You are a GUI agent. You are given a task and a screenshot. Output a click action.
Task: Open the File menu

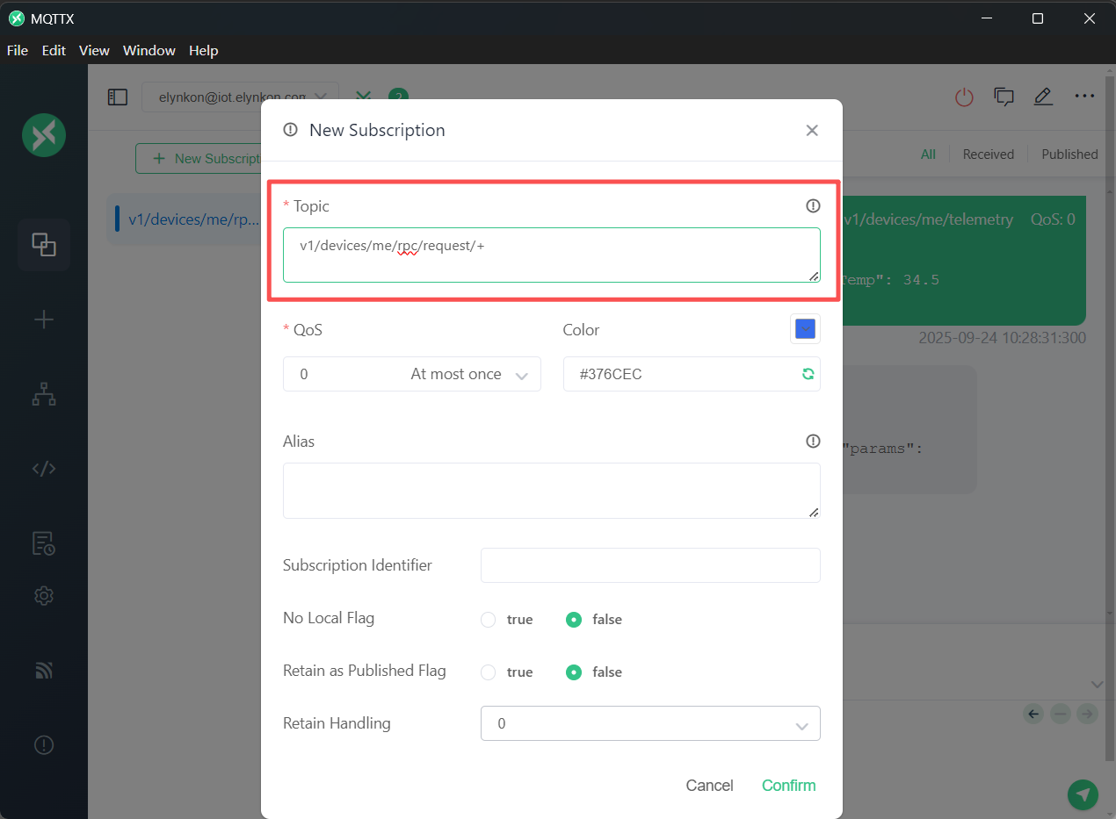(x=18, y=50)
